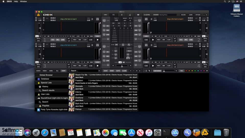The image size is (245, 138).
Task: Click Deck 3 loop cycle arrows icon
Action: coord(69,66)
